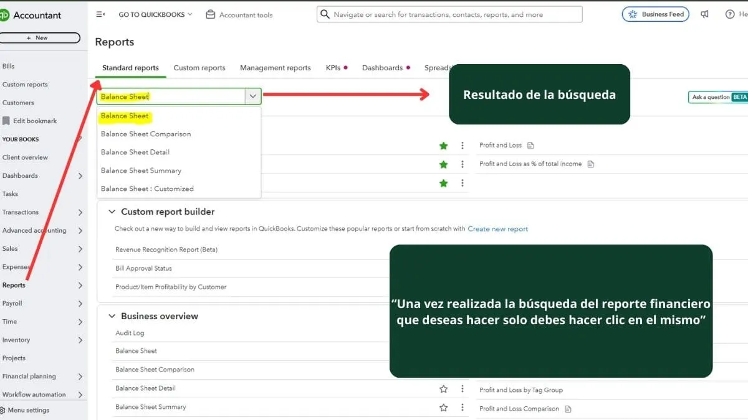Open Menu settings gear in sidebar
The image size is (748, 420).
click(x=2, y=410)
